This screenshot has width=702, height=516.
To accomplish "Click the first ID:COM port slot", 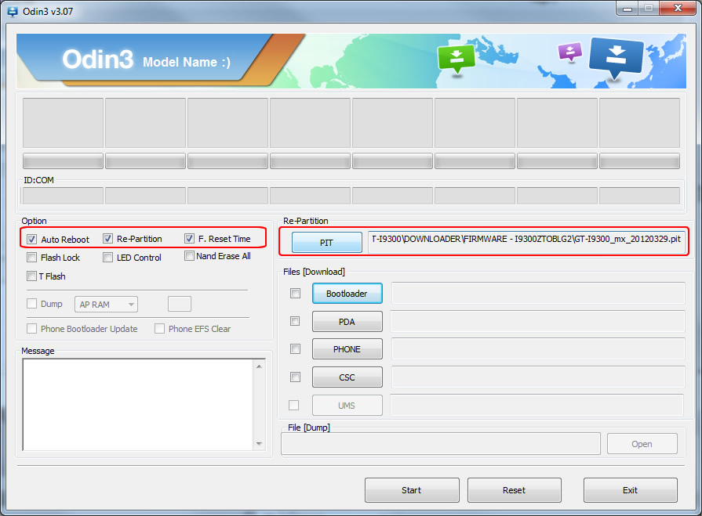I will tap(63, 196).
